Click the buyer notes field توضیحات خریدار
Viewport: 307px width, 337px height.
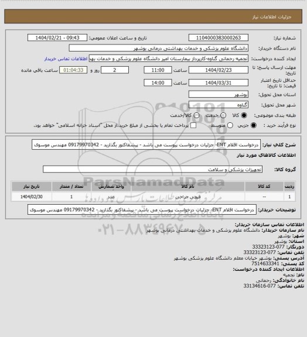[x=142, y=209]
